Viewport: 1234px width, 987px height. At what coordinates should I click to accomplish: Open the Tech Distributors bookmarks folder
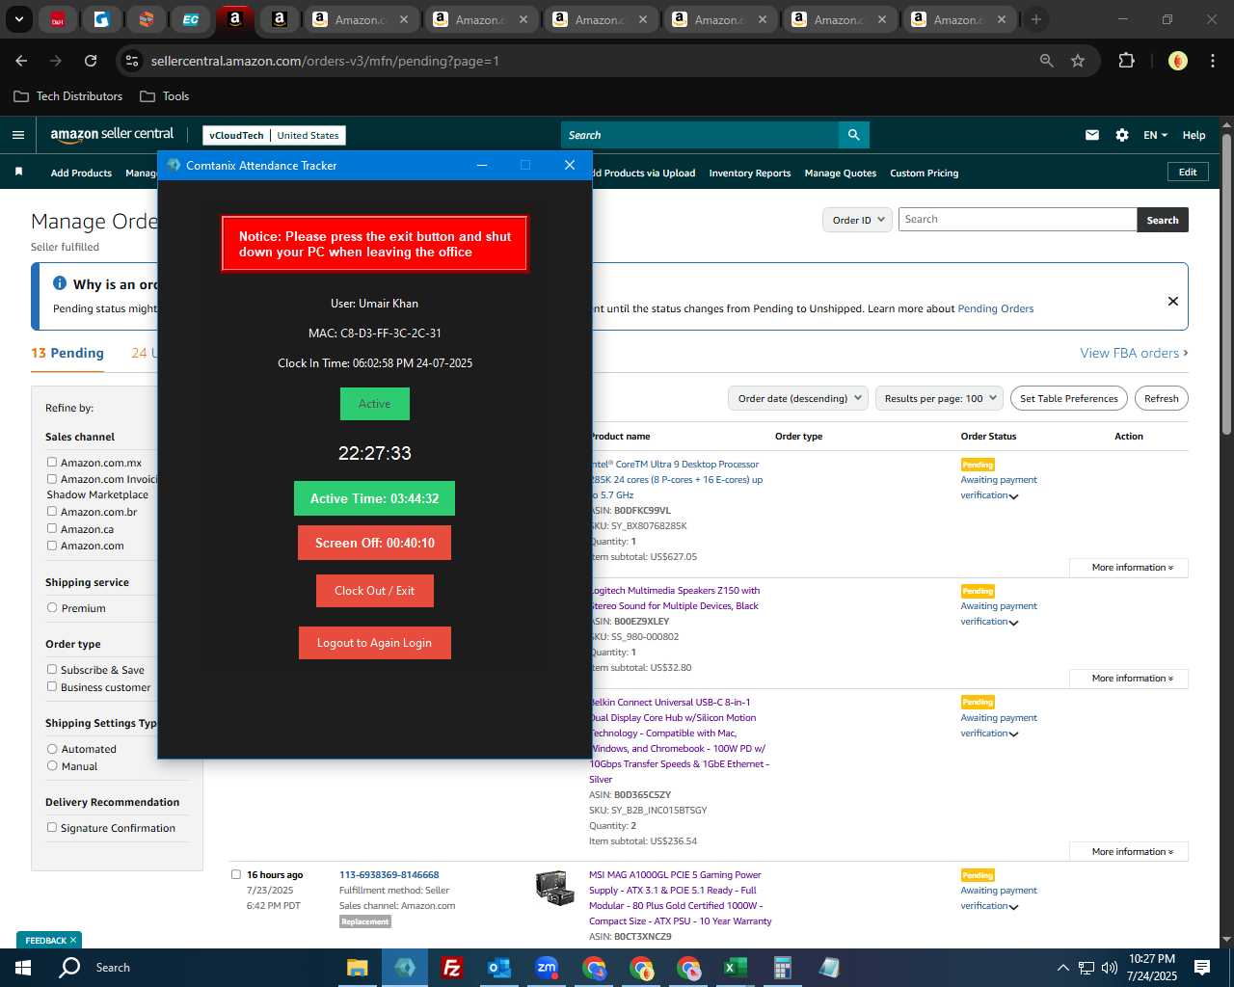(x=68, y=96)
